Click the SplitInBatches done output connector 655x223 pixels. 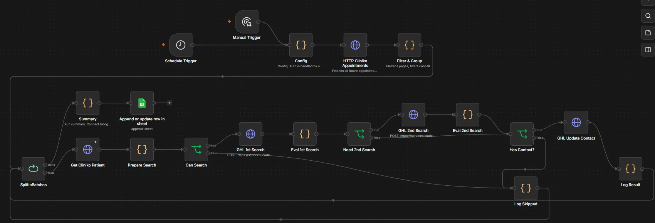(x=45, y=165)
